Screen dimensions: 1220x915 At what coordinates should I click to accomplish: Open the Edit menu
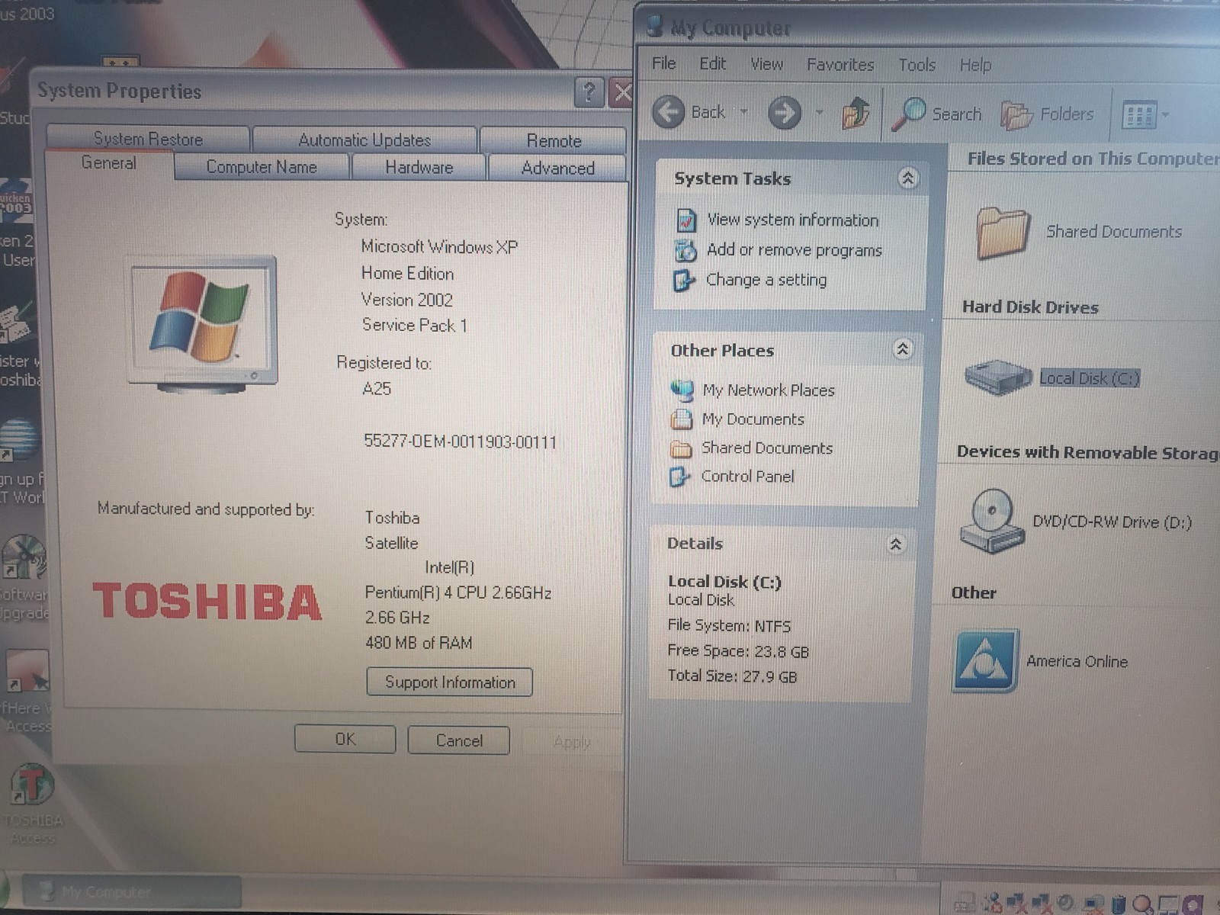(713, 64)
